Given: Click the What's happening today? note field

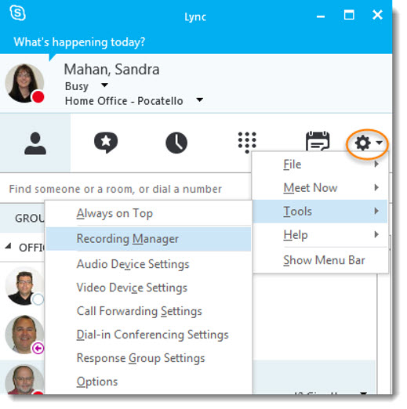Looking at the screenshot, I should click(79, 42).
